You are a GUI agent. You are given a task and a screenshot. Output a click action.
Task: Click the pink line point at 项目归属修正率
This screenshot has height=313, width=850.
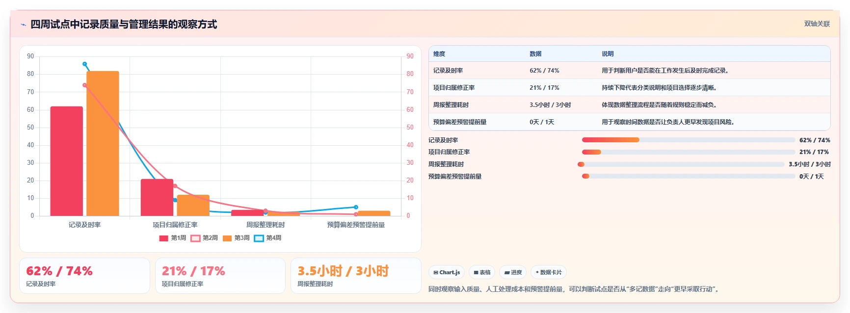point(175,186)
